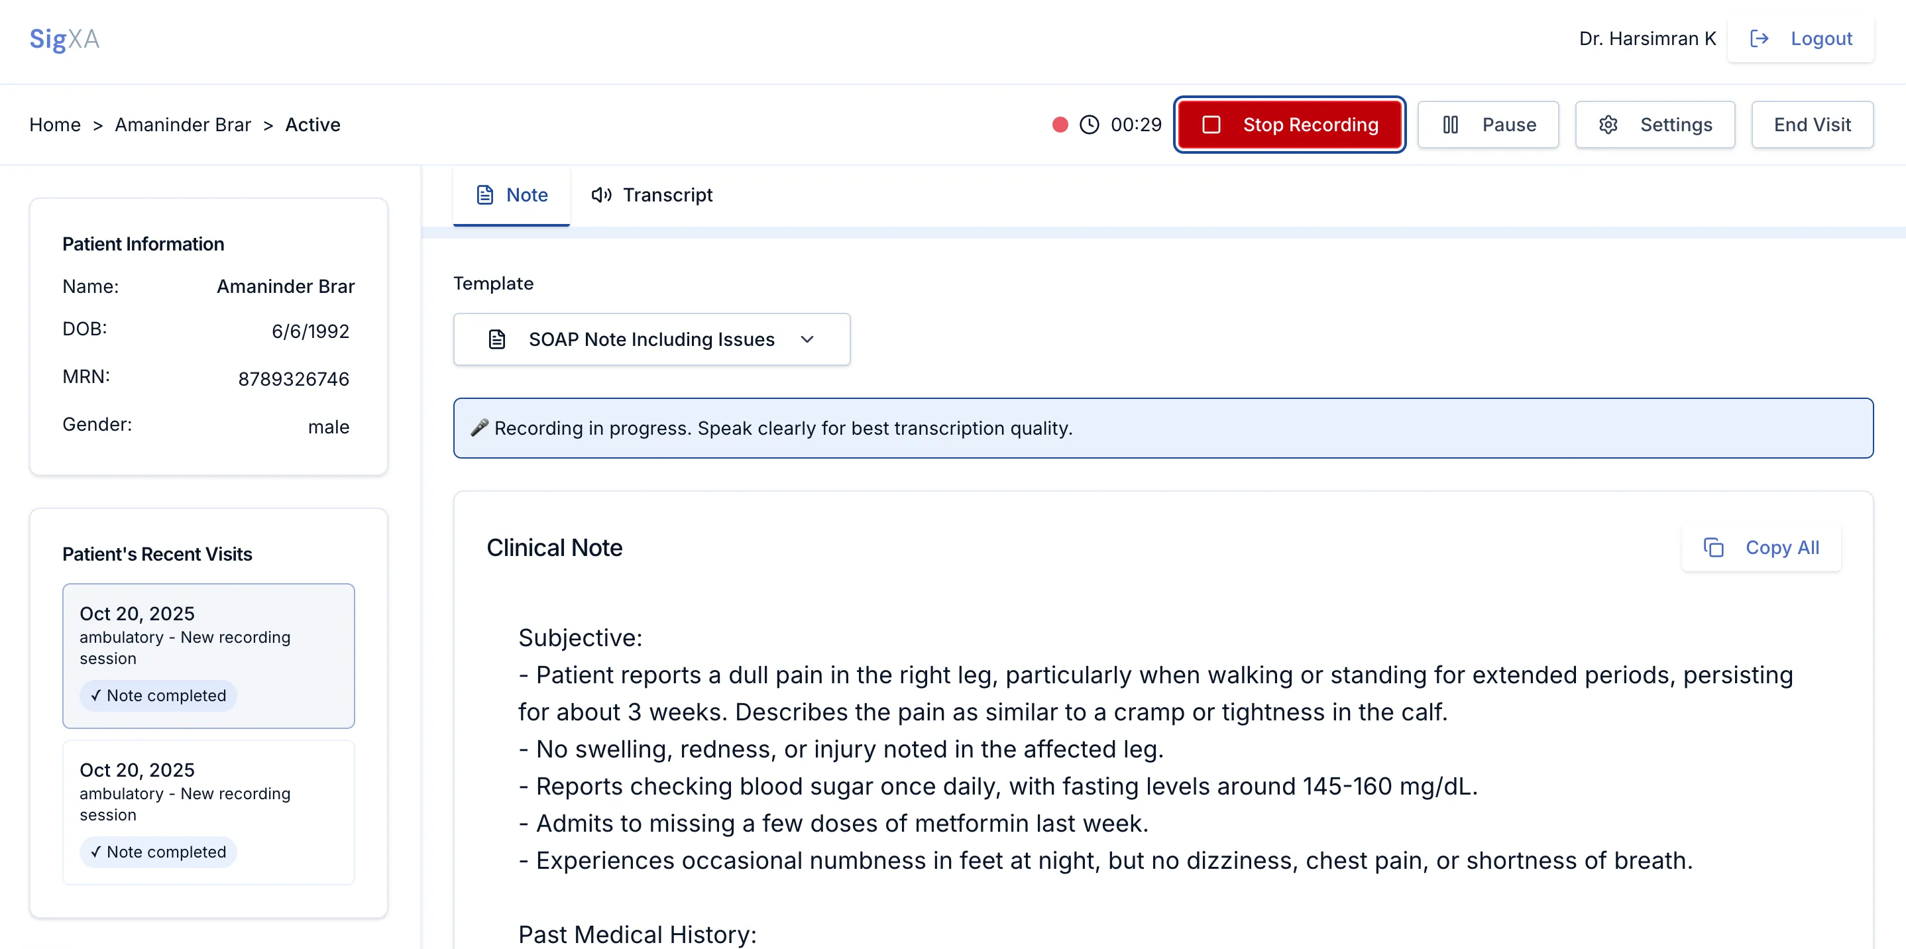Open Amaninder Brar breadcrumb link
The width and height of the screenshot is (1906, 949).
[x=183, y=125]
